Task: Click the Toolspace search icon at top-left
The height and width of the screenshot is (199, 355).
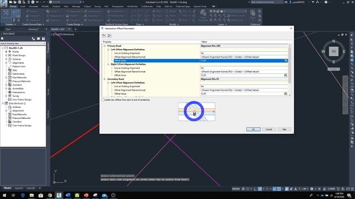Action: point(2,39)
